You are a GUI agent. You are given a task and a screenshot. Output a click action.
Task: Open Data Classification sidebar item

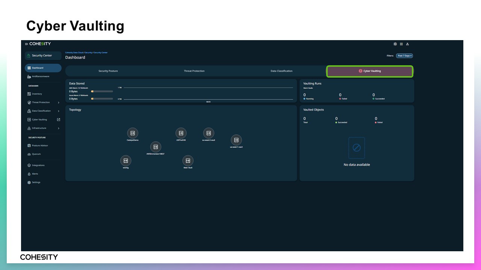[x=41, y=111]
